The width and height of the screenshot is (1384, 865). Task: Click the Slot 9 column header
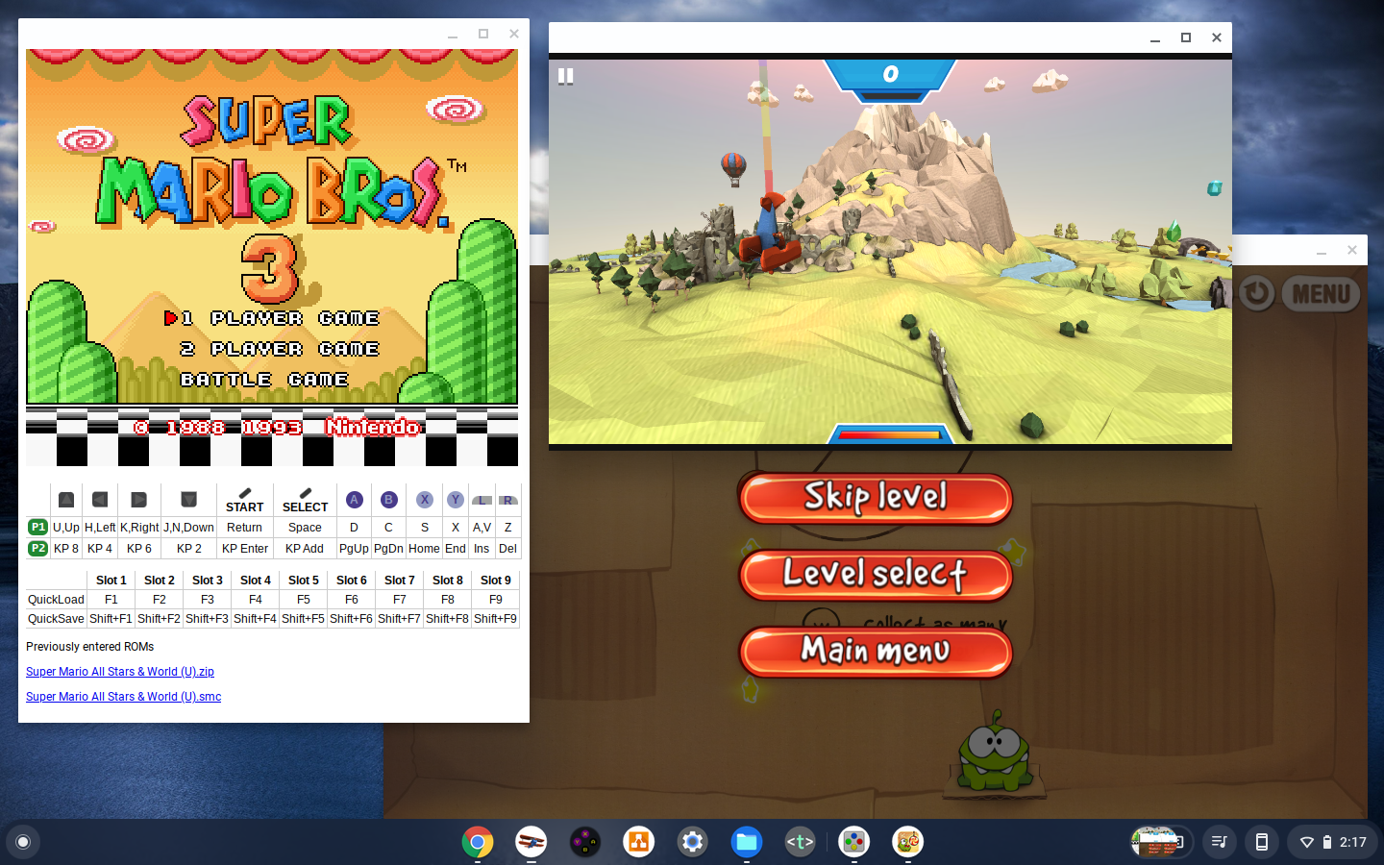coord(495,581)
